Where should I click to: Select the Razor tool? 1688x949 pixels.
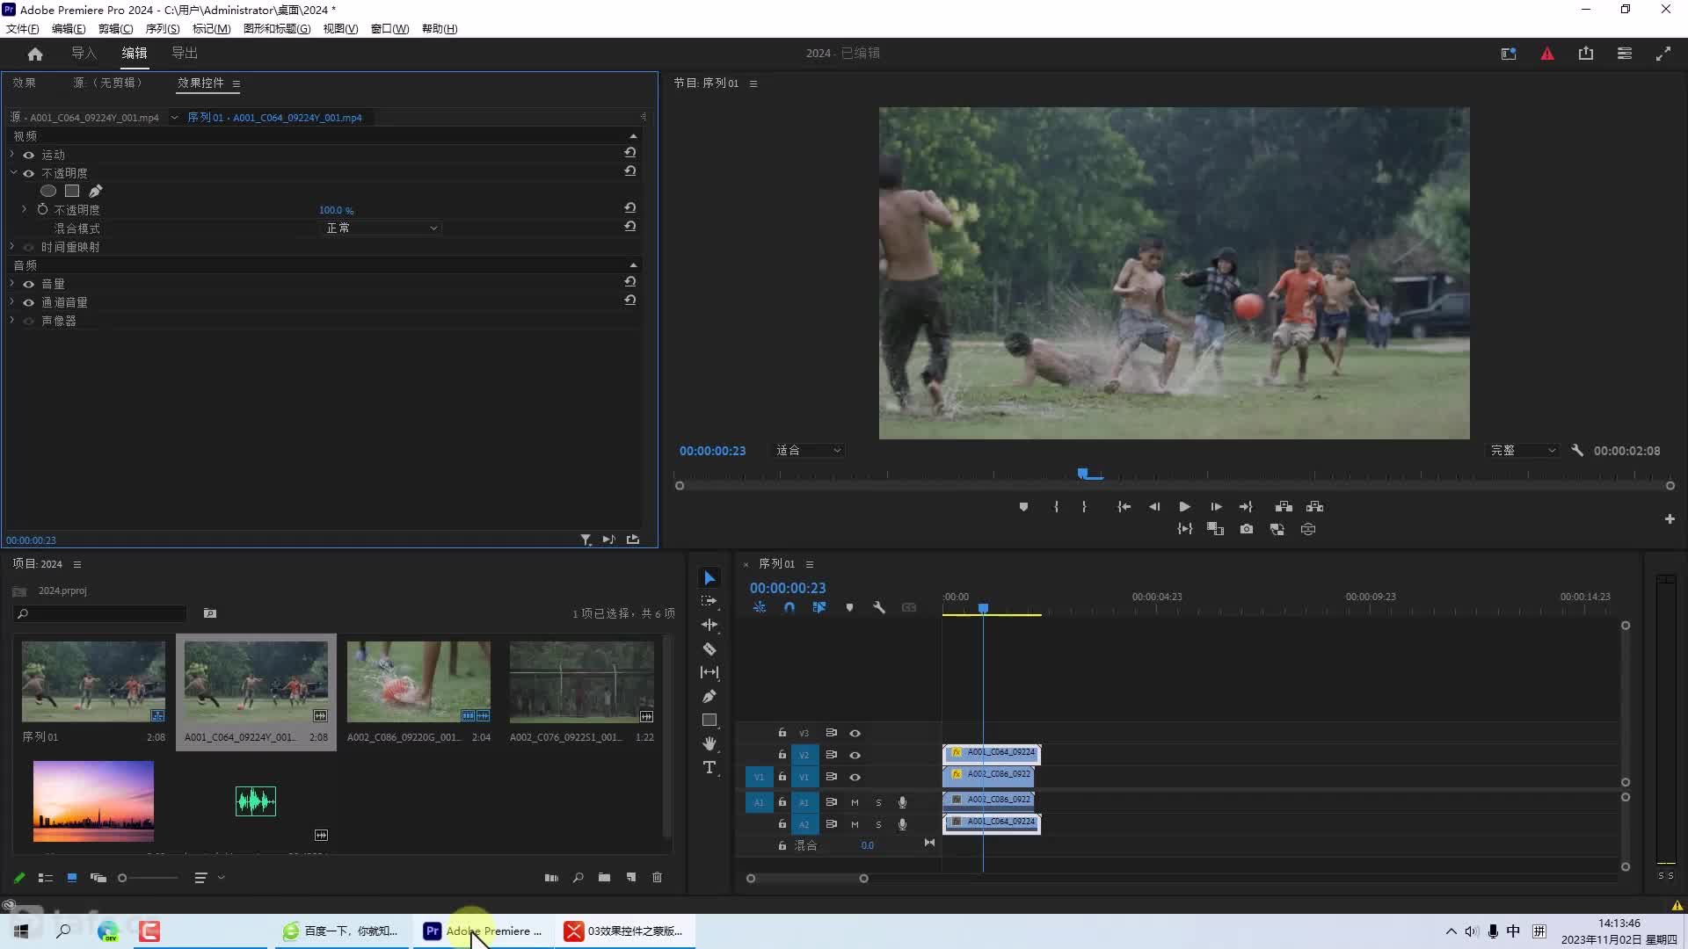(709, 648)
